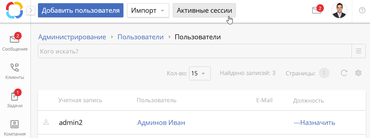Refresh the users list
Screen dimensions: 370x138
[344, 73]
